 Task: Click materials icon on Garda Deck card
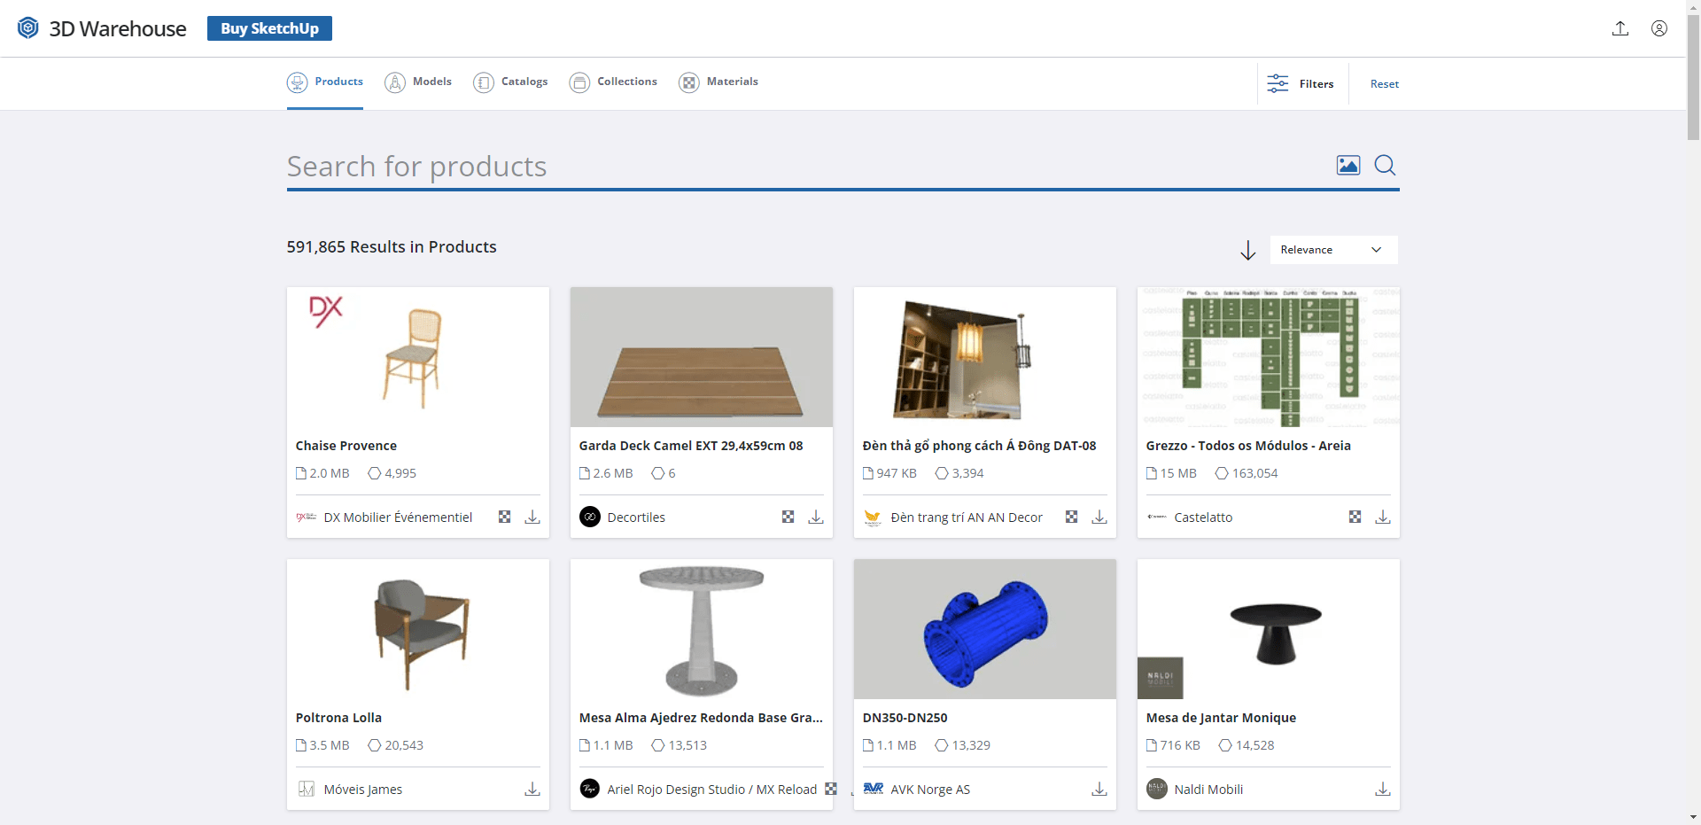[x=788, y=517]
